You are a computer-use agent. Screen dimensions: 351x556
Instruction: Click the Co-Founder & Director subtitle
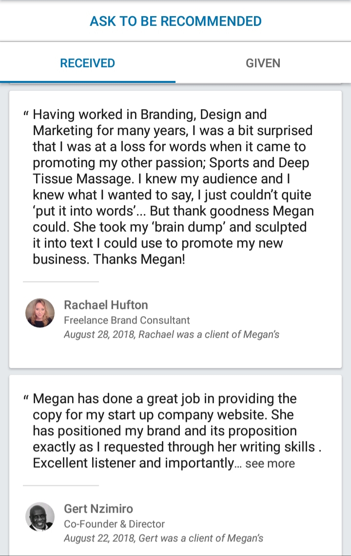114,524
